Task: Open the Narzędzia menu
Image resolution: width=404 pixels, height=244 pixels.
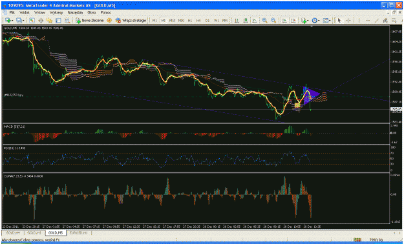Action: pos(75,12)
